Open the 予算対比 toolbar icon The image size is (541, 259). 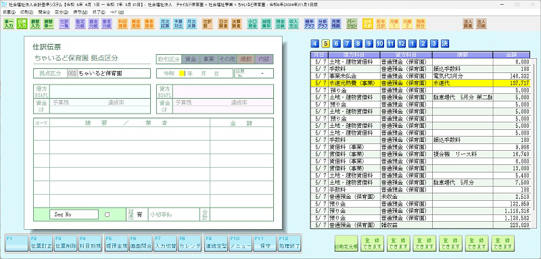(x=178, y=24)
